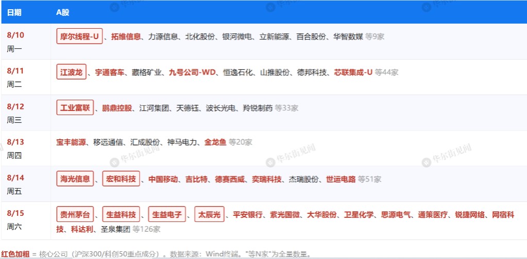Click the boxed 生益科技 stock tag
Viewport: 527px width, 259px height.
coord(121,214)
